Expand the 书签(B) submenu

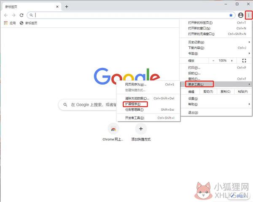[x=216, y=53]
